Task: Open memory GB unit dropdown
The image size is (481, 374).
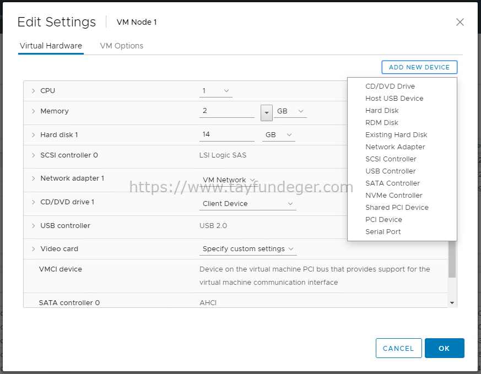Action: click(290, 111)
